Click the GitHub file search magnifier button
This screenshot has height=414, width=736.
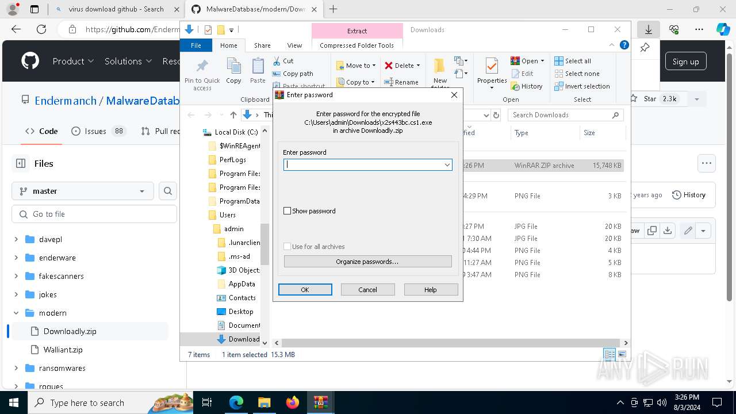click(x=168, y=191)
